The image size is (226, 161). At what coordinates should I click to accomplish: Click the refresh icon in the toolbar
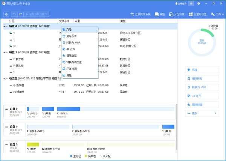[6, 14]
